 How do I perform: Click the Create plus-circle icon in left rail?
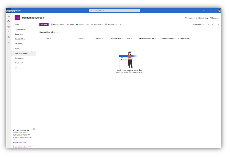click(9, 43)
